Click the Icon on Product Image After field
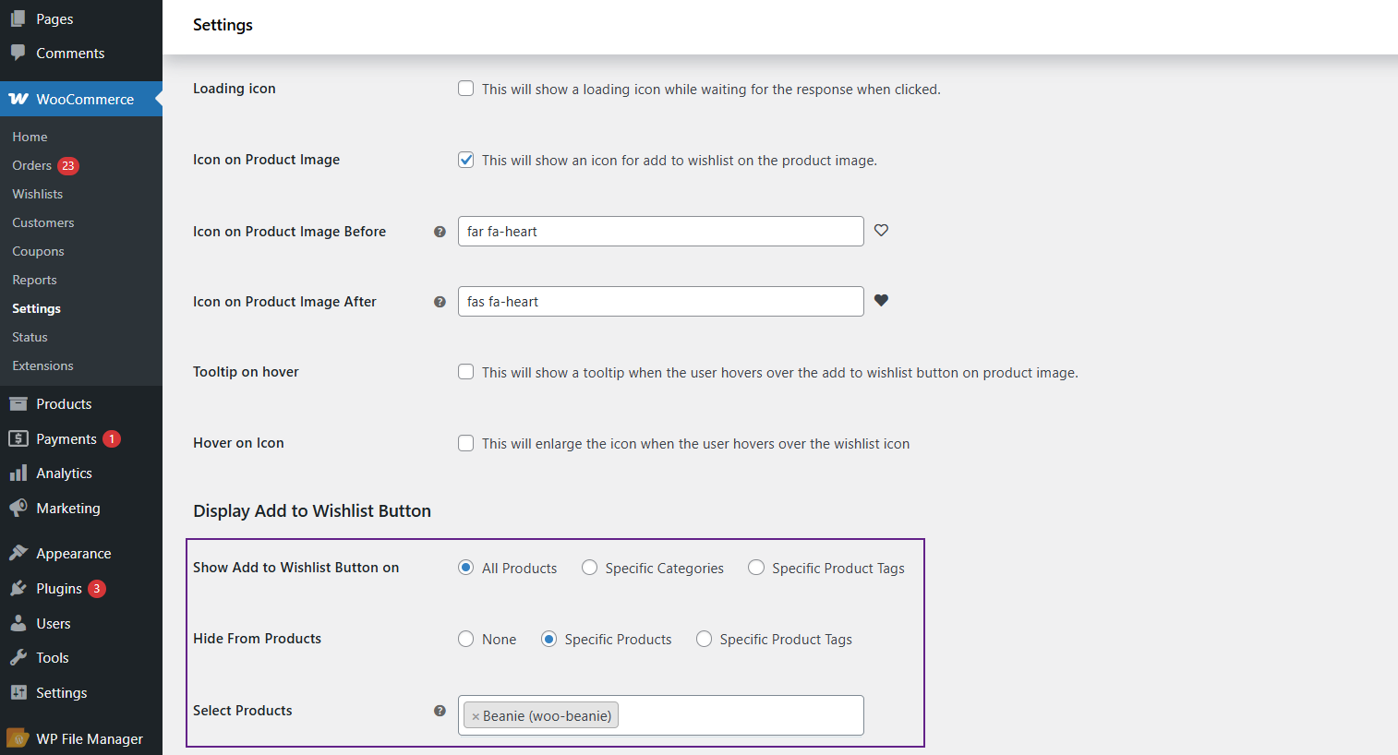 pos(660,302)
